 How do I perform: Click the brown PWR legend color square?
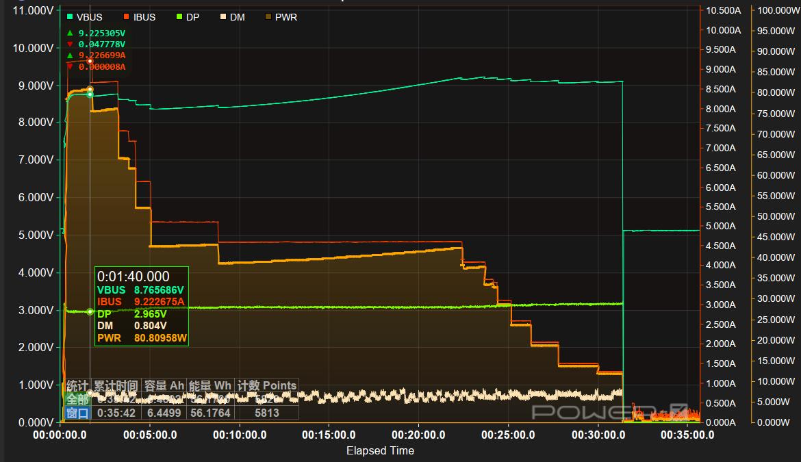268,17
